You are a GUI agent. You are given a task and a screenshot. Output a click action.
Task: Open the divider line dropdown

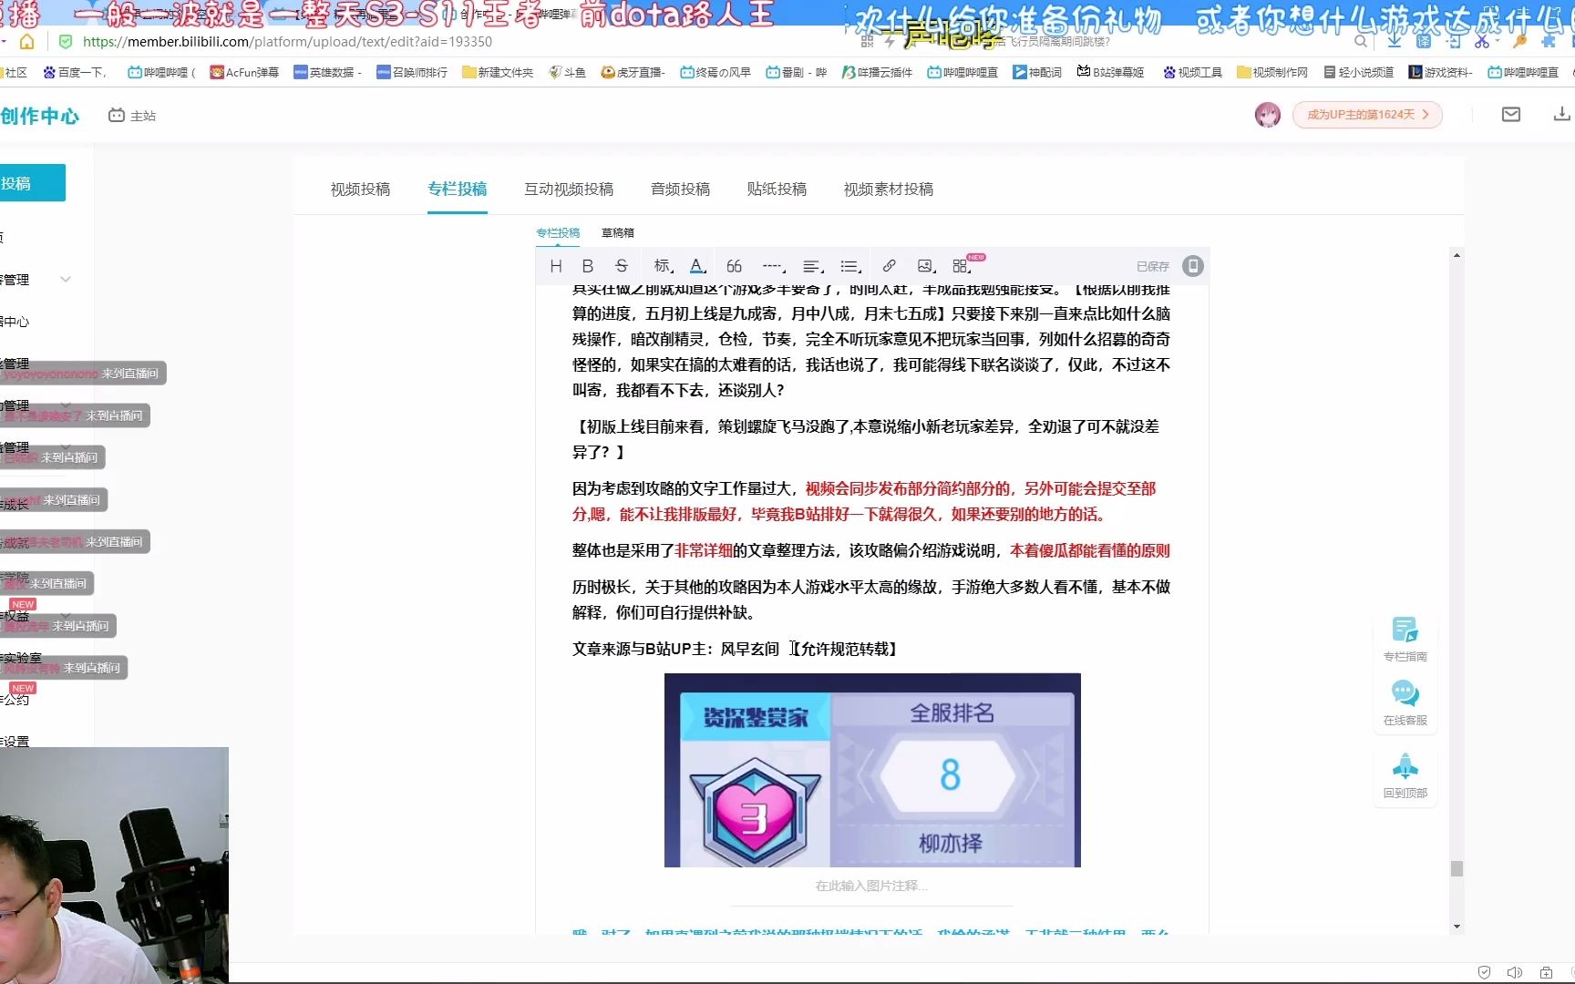(x=774, y=266)
